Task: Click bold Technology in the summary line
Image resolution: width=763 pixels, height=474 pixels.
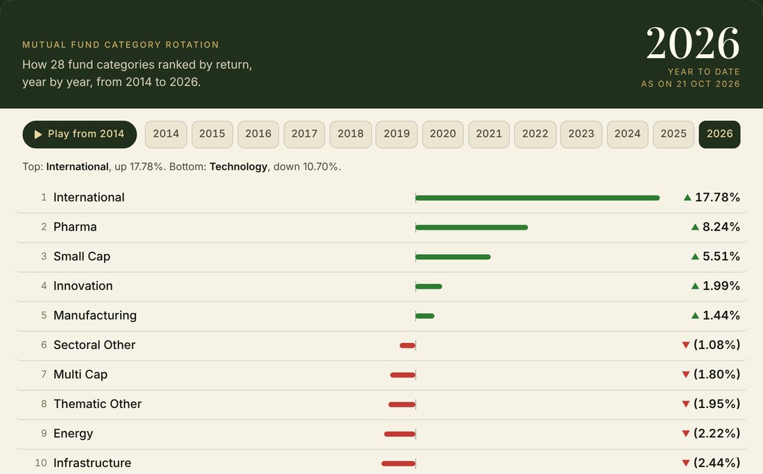Action: [239, 167]
